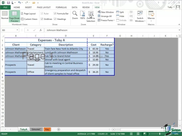
Task: Click the Page Layout view button
Action: 28,14
